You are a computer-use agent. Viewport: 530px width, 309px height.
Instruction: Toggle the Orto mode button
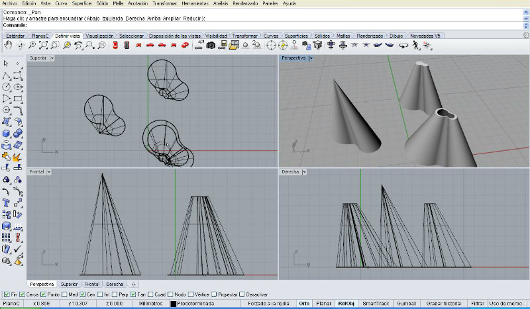point(304,303)
